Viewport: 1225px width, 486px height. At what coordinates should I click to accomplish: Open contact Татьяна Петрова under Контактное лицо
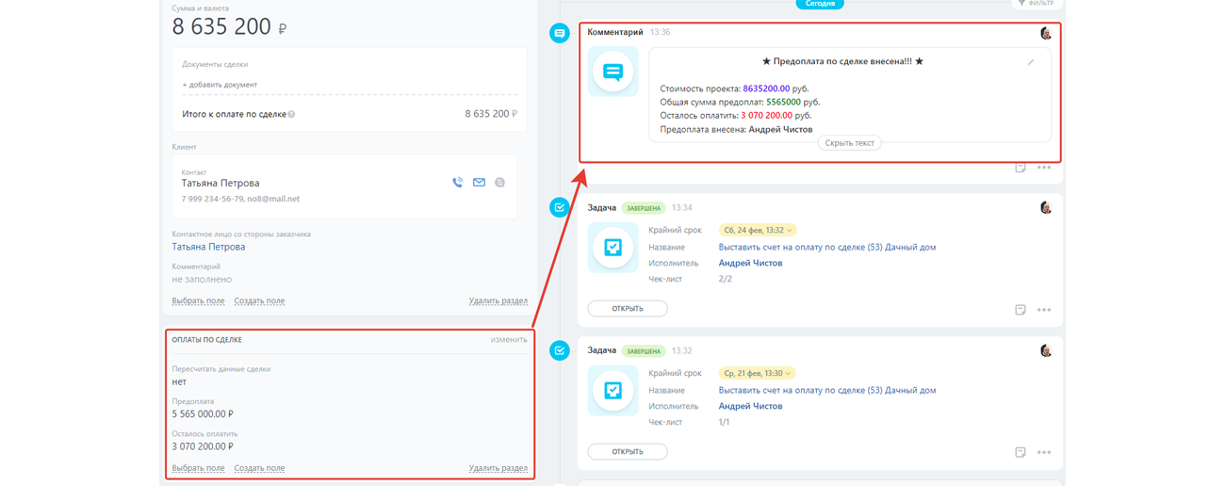pyautogui.click(x=208, y=247)
